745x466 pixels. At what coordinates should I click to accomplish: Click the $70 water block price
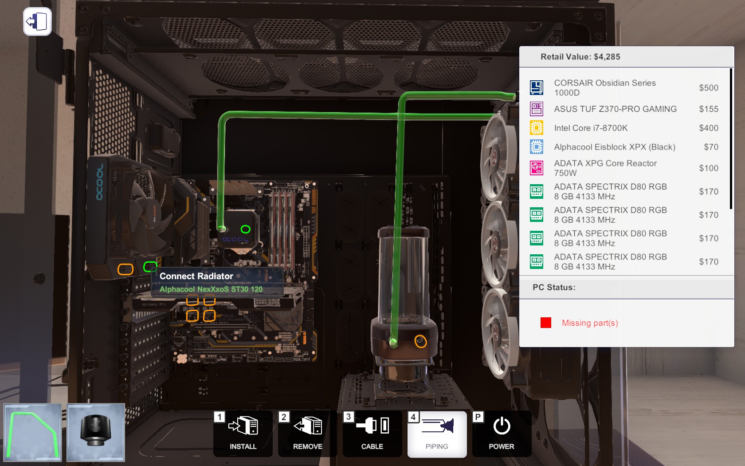coord(711,147)
